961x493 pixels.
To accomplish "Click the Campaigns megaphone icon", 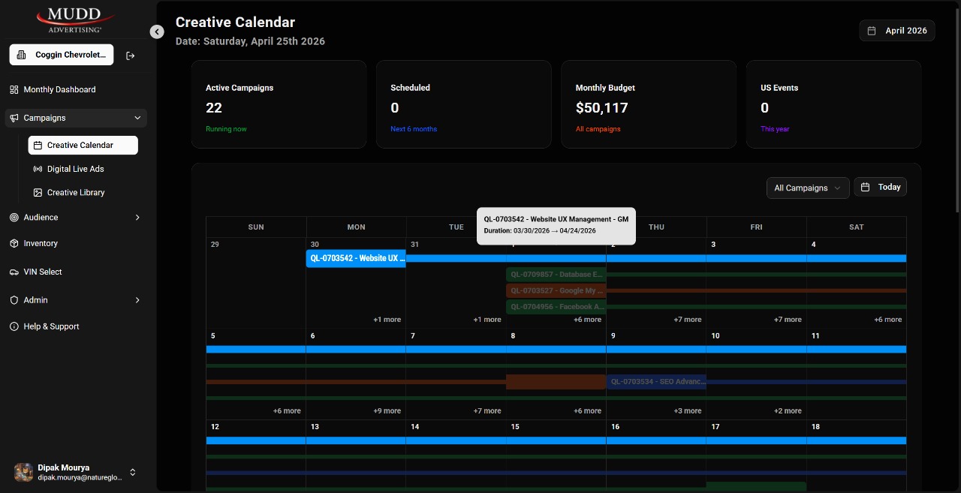I will coord(14,118).
